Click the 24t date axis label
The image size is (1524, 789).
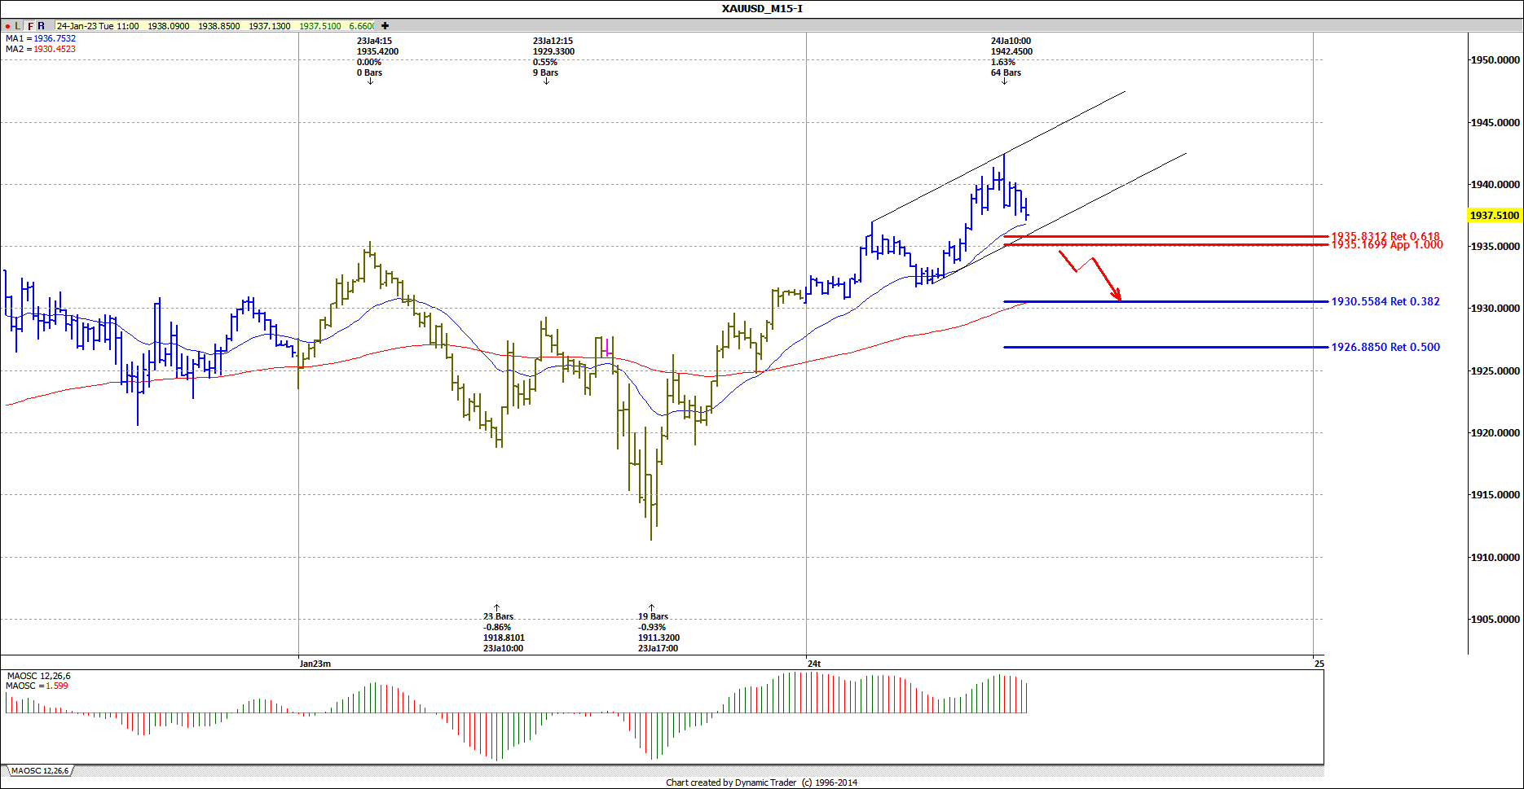point(814,664)
